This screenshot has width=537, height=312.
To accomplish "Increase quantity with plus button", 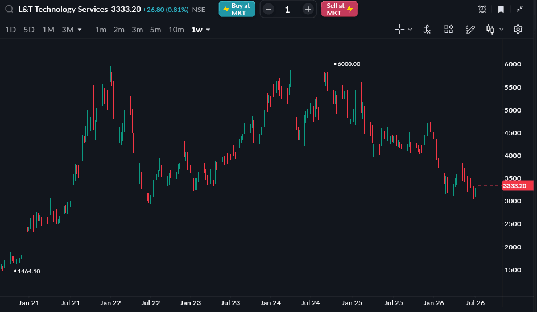I will (x=308, y=9).
